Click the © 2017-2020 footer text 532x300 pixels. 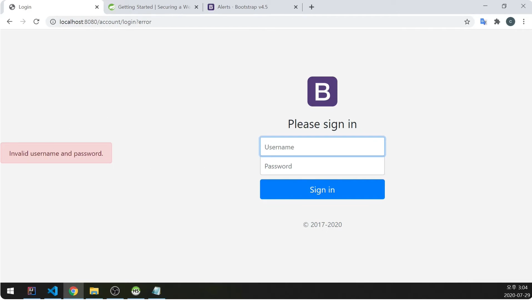[x=322, y=224]
